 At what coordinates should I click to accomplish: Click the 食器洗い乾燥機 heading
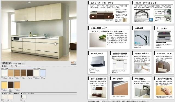[x=120, y=53]
